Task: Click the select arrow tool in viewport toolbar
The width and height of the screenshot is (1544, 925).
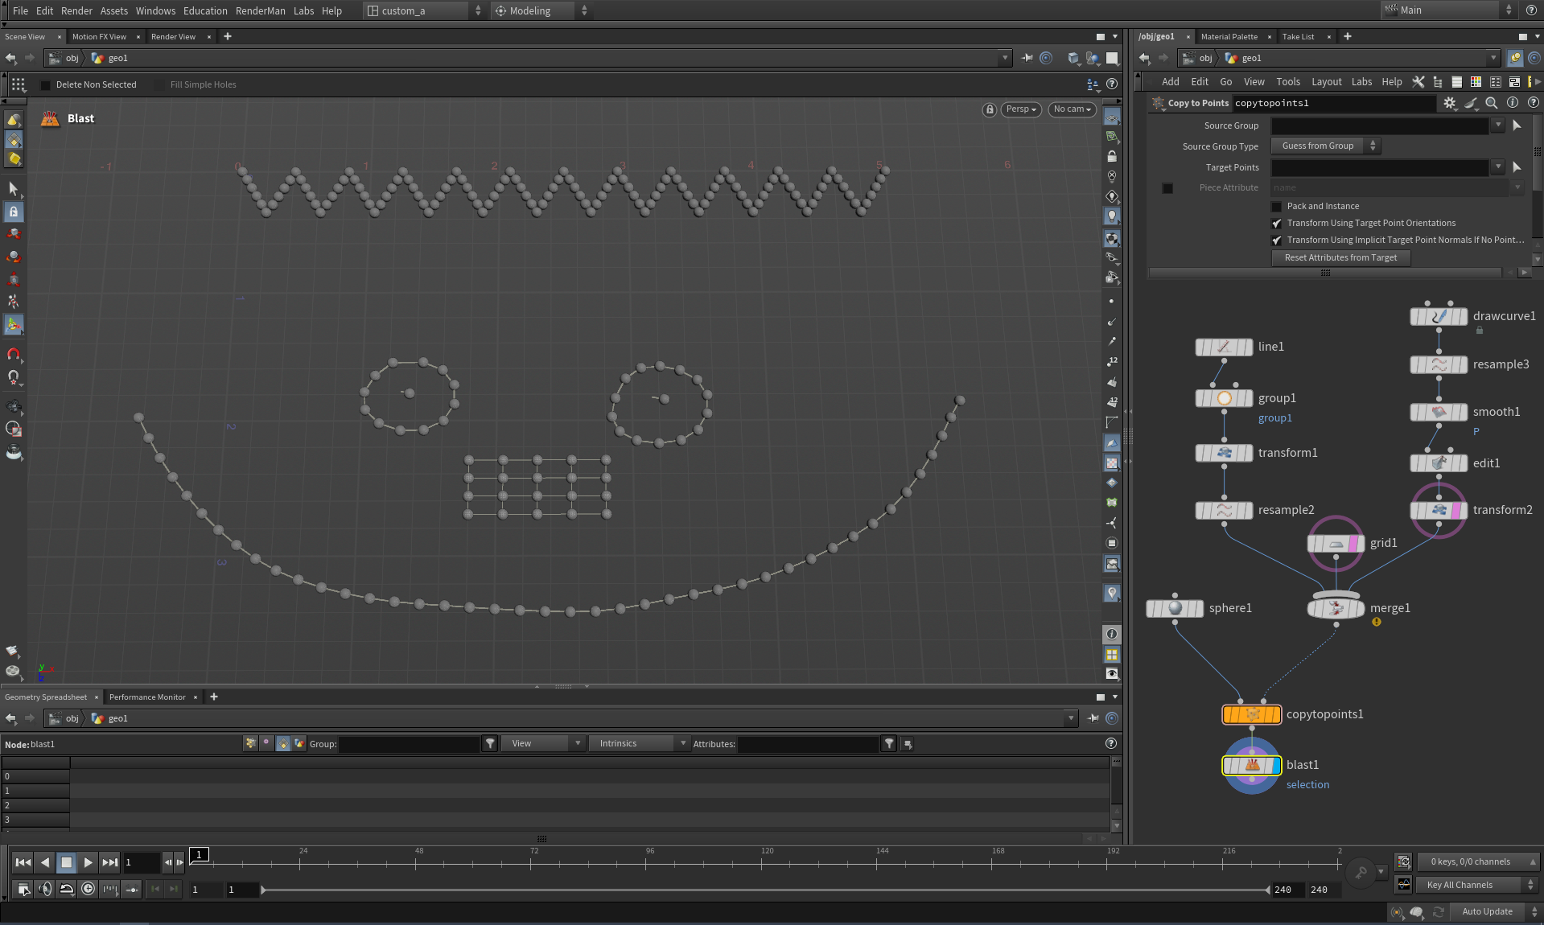Action: (14, 188)
